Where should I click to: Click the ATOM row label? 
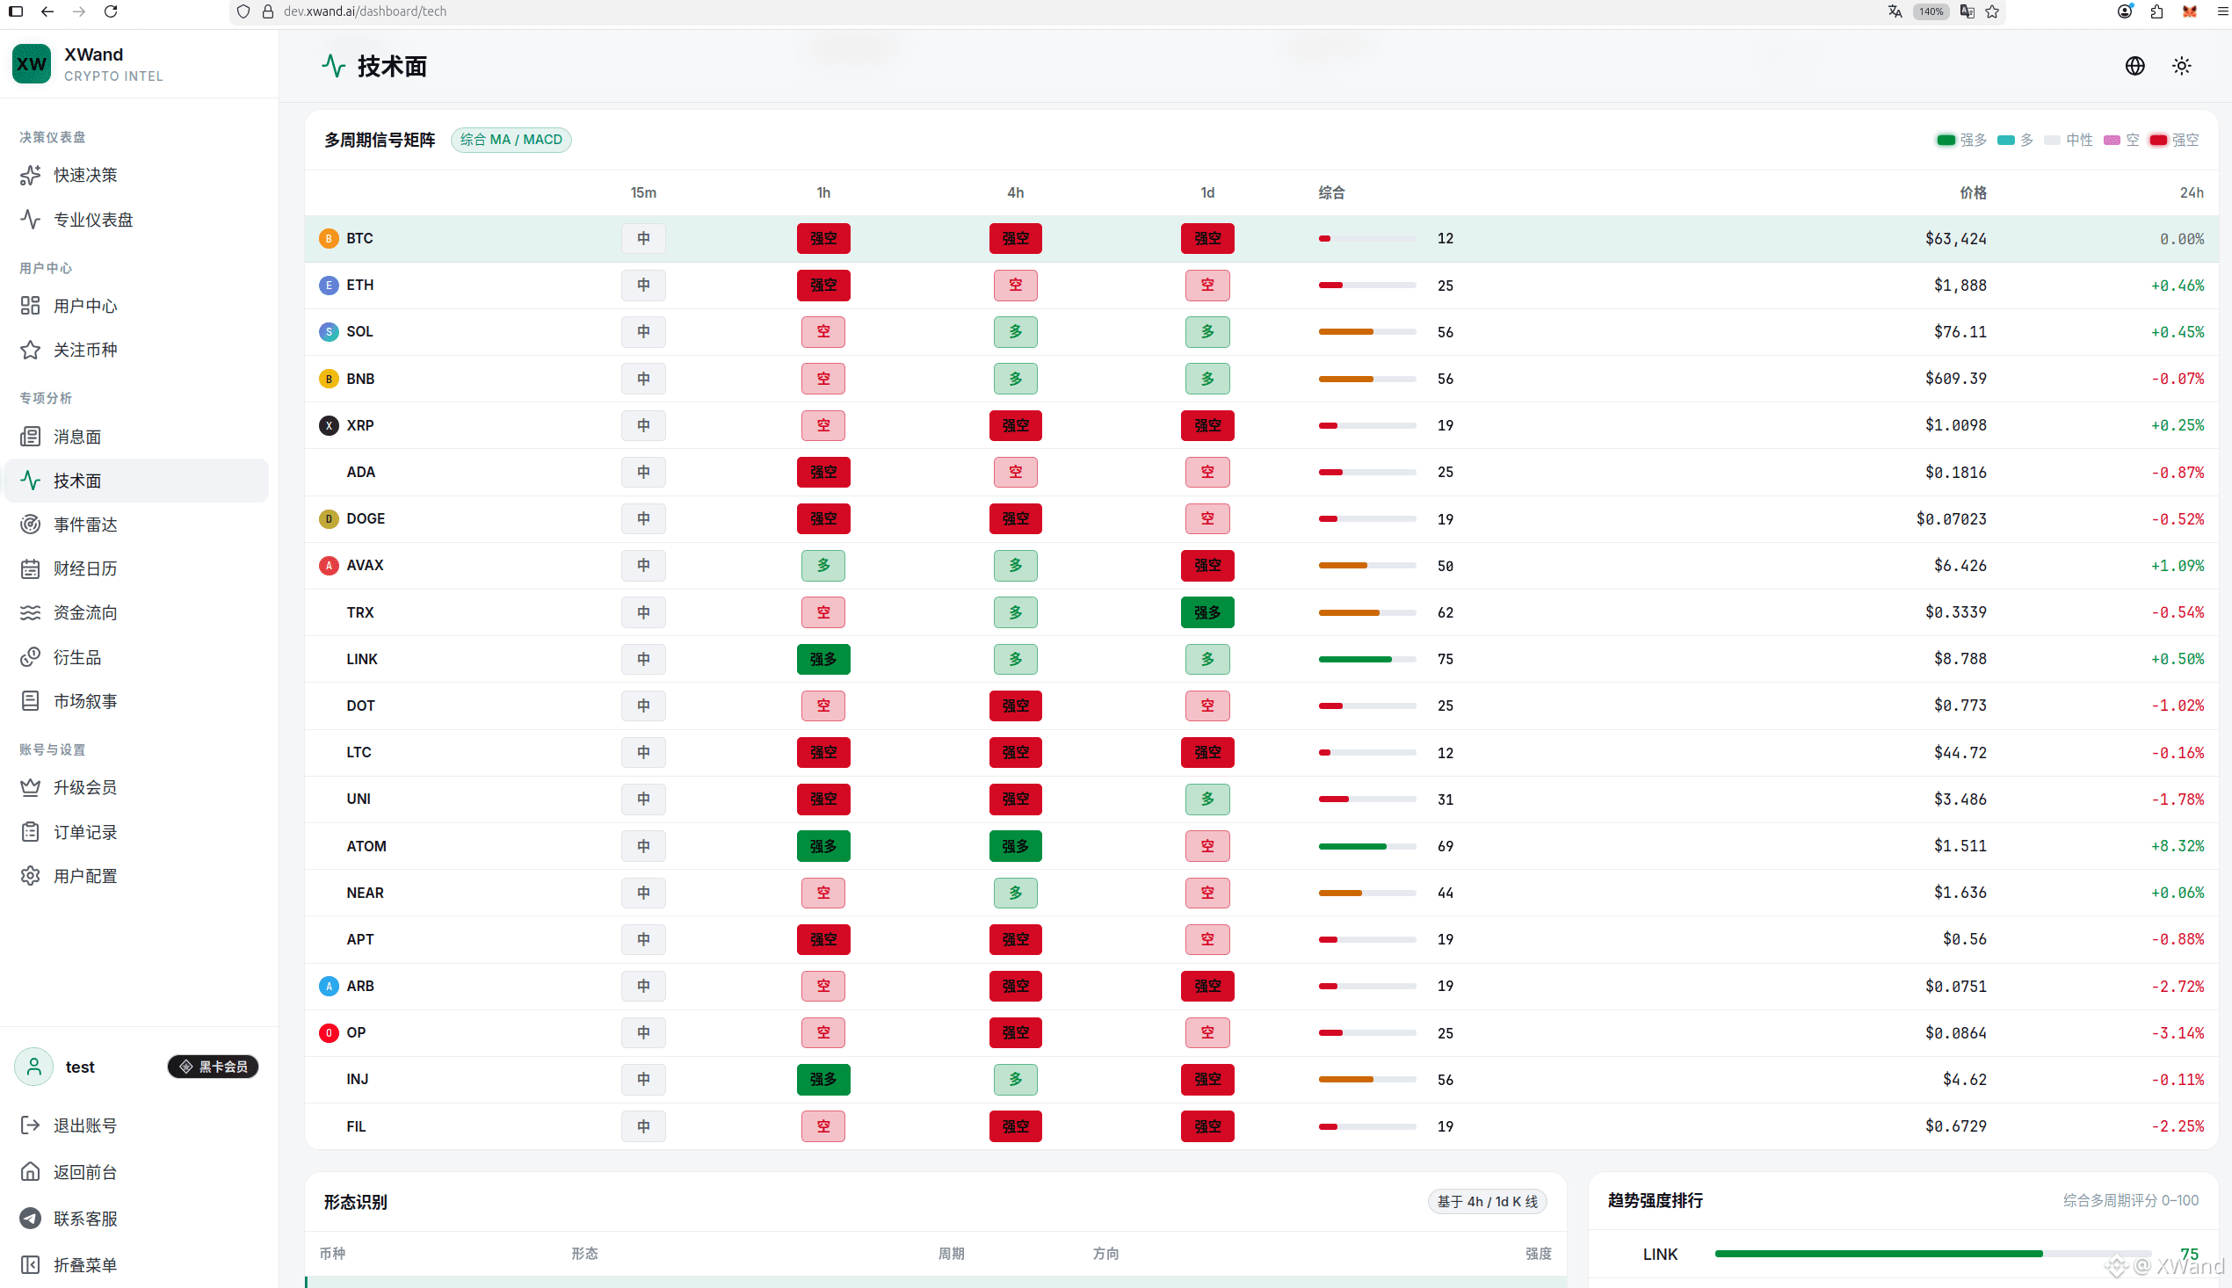tap(366, 846)
